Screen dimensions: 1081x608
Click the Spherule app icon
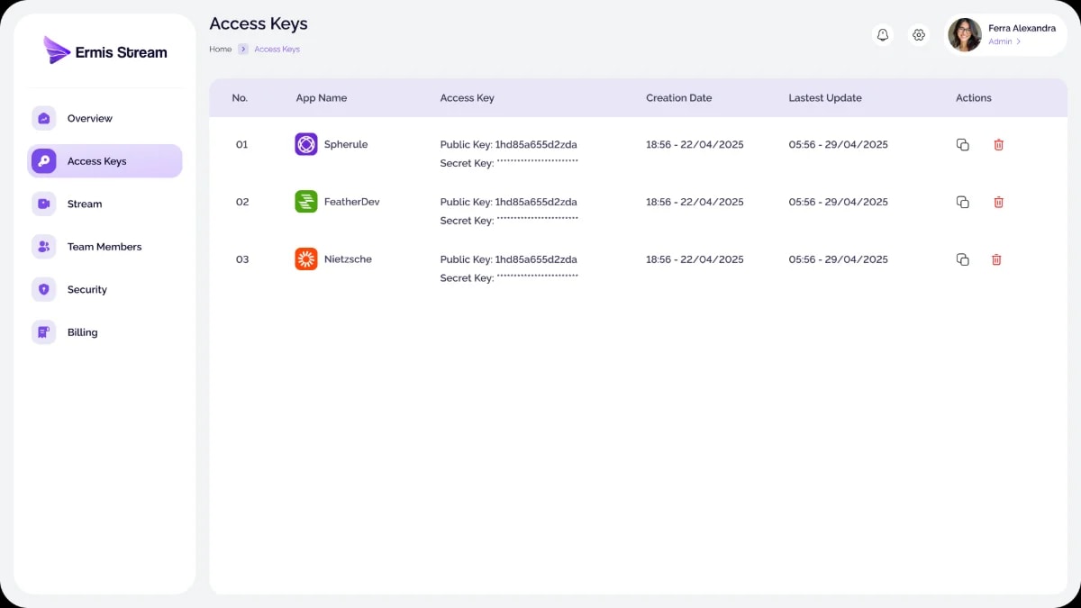pos(306,144)
